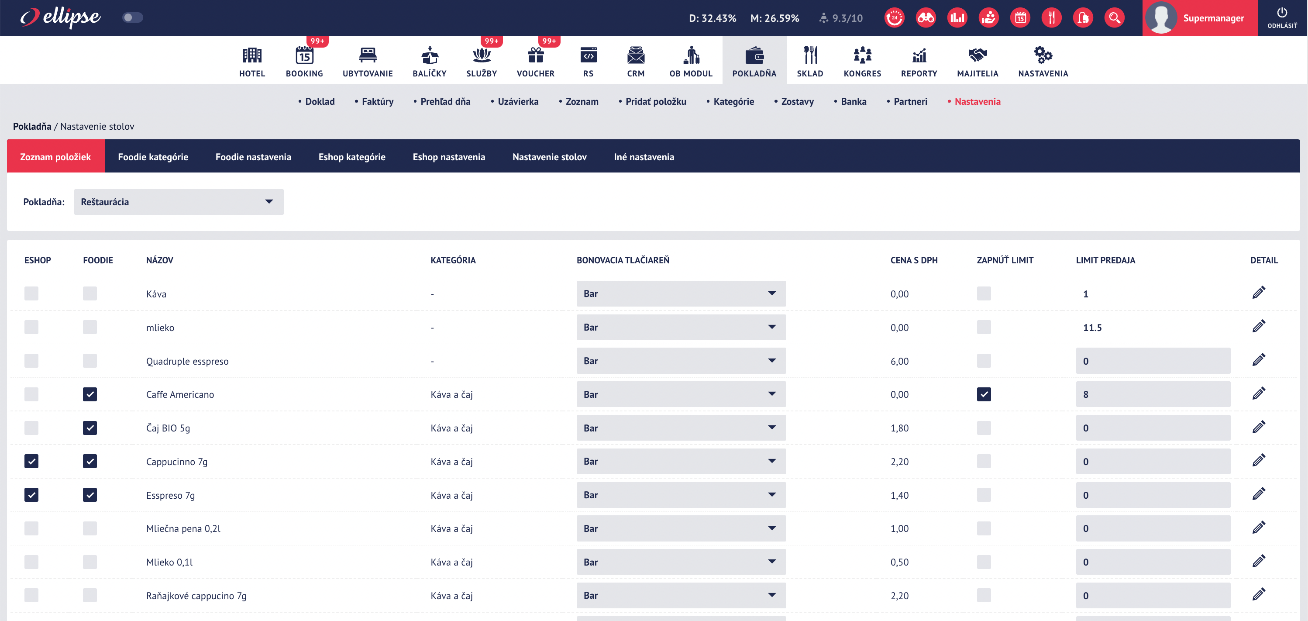Switch to the Nastavenie stolov tab

[549, 156]
